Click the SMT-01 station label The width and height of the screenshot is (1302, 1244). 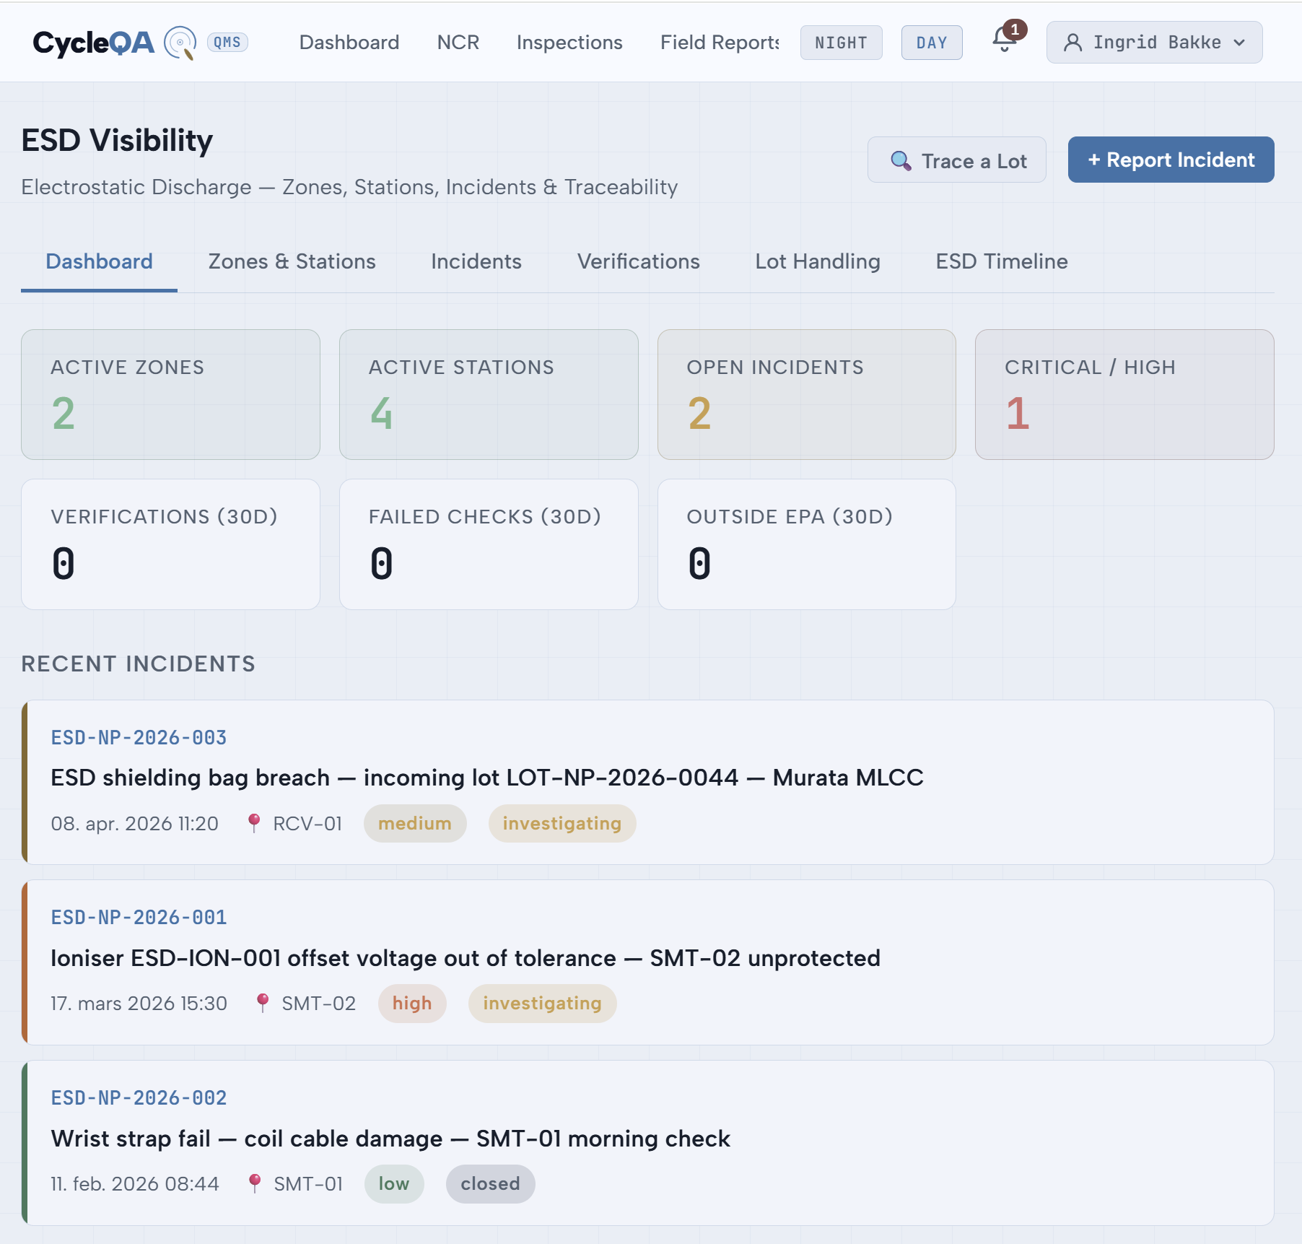click(308, 1183)
